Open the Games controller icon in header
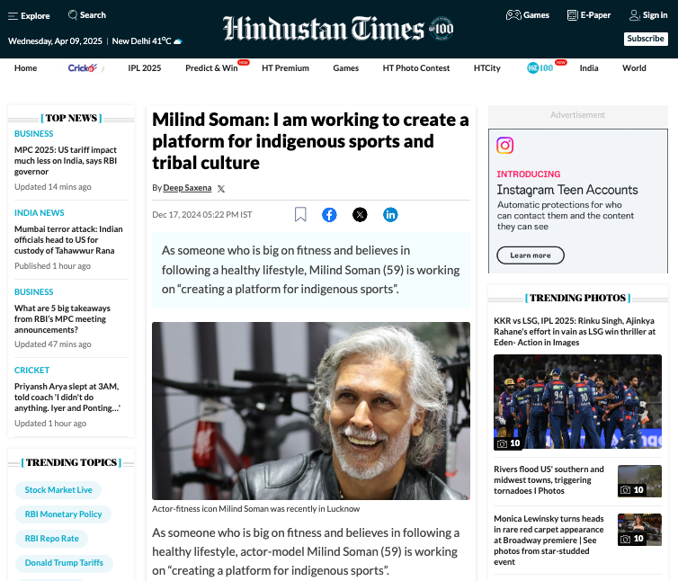The width and height of the screenshot is (678, 581). pos(513,15)
